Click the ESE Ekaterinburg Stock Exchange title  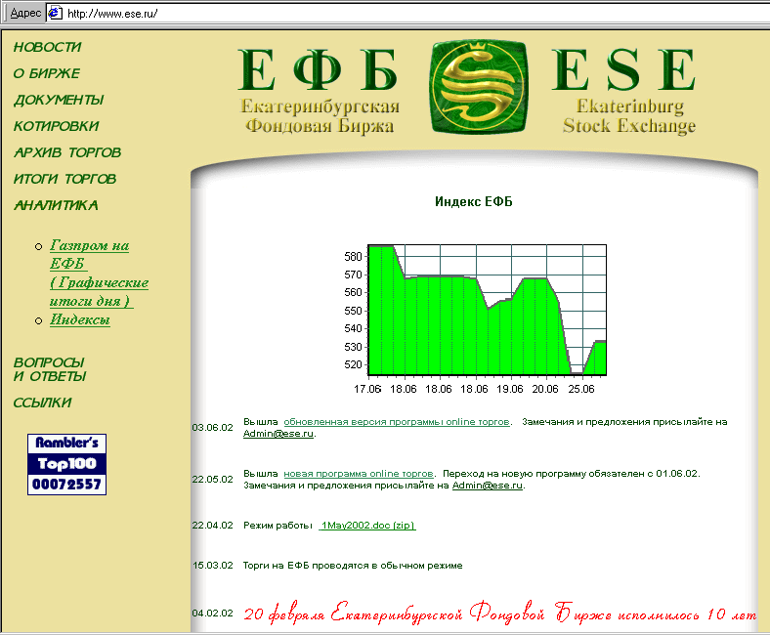(x=625, y=91)
